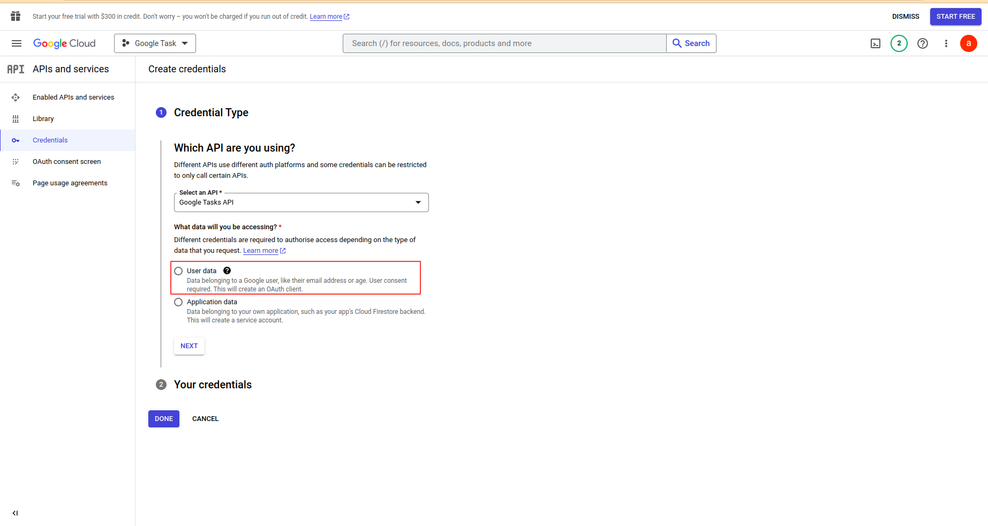Open the Google Task project dropdown
Image resolution: width=988 pixels, height=526 pixels.
pyautogui.click(x=155, y=43)
